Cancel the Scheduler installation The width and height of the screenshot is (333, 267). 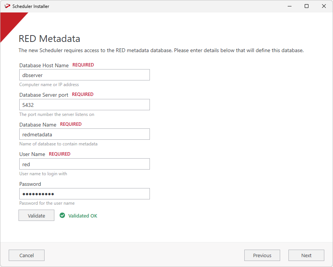(x=26, y=255)
